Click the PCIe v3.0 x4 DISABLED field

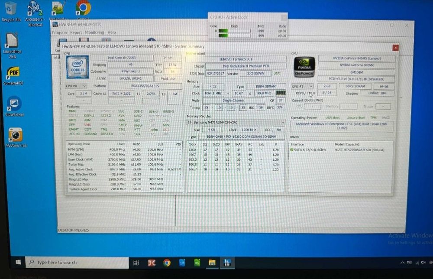356,79
